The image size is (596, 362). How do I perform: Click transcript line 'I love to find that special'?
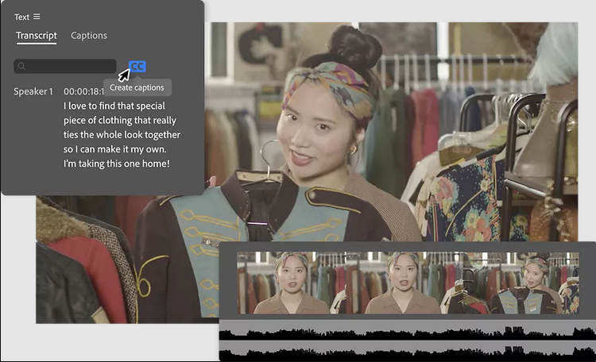point(114,106)
